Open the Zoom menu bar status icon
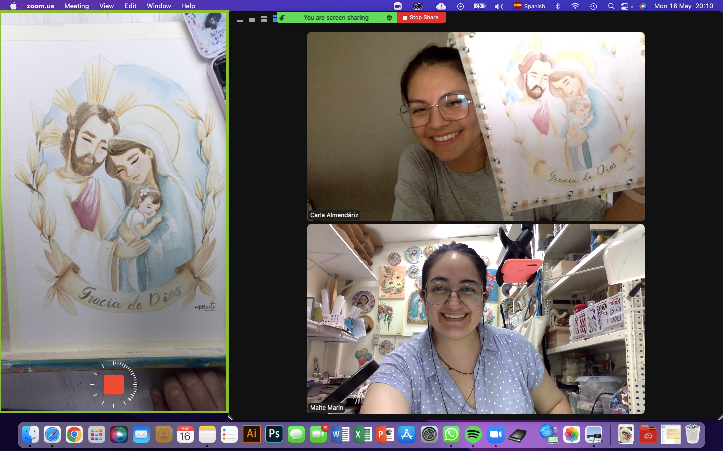723x451 pixels. point(398,6)
